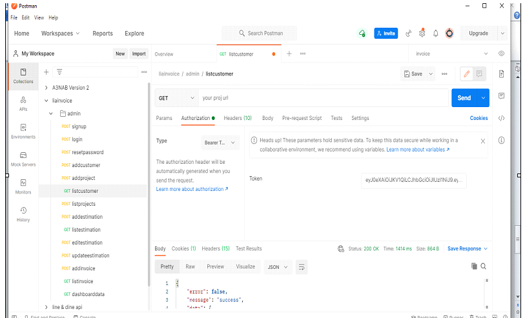525x318 pixels.
Task: Switch to the Raw response view
Action: tap(190, 266)
